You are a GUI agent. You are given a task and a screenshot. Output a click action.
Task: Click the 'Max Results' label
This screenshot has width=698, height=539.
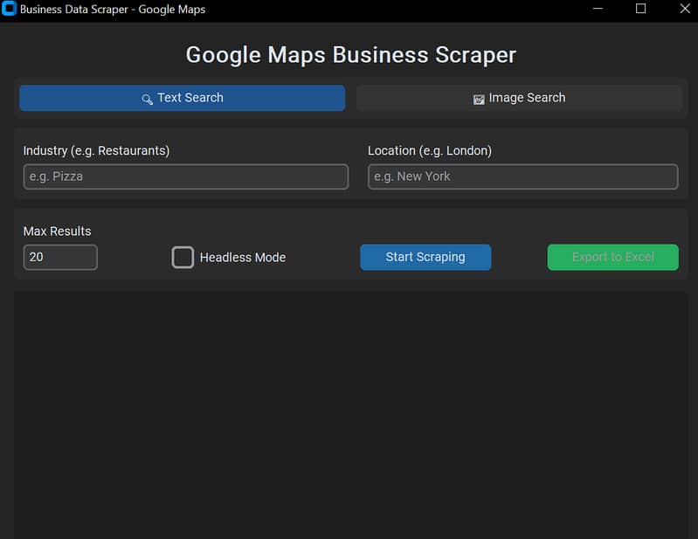click(57, 231)
